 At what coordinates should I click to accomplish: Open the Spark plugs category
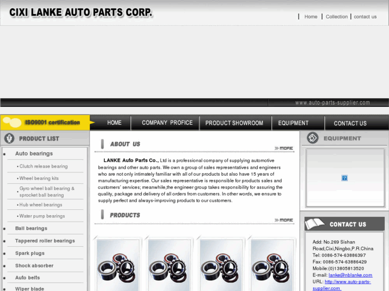coord(30,253)
